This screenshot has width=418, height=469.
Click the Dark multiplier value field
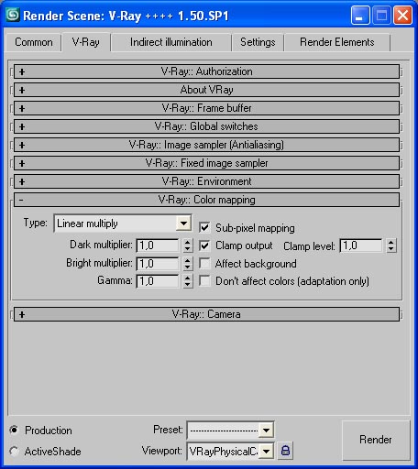click(x=158, y=245)
